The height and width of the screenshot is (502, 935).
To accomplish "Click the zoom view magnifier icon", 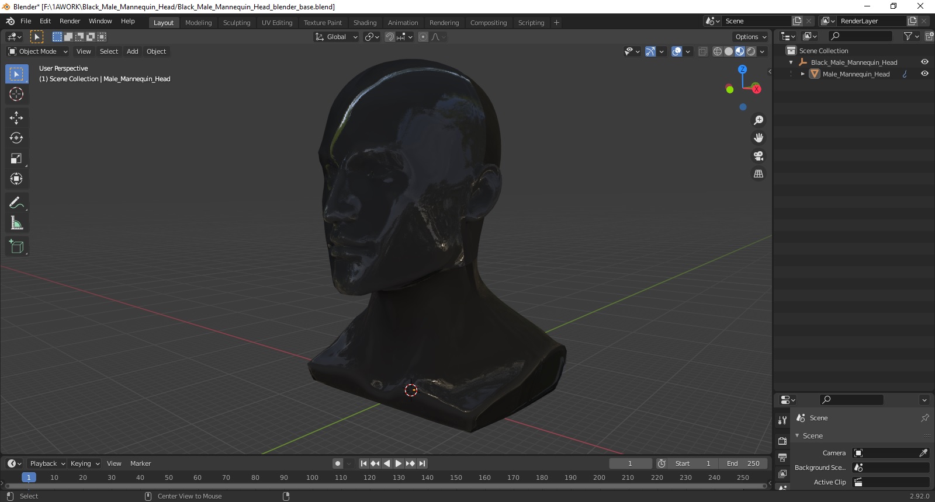I will pyautogui.click(x=759, y=120).
